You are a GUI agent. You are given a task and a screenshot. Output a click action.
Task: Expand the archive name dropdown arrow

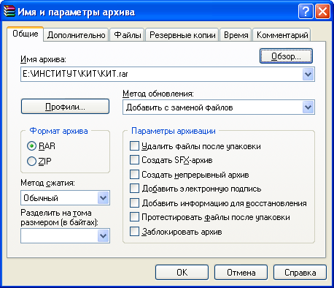(308, 74)
